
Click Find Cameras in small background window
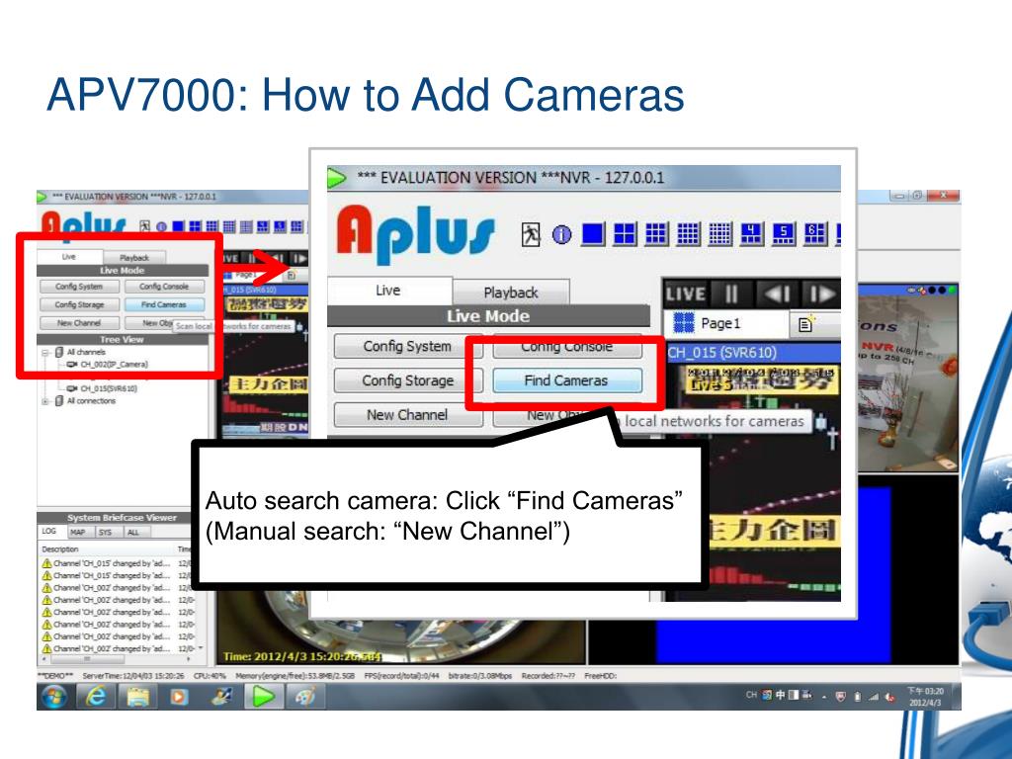[164, 304]
